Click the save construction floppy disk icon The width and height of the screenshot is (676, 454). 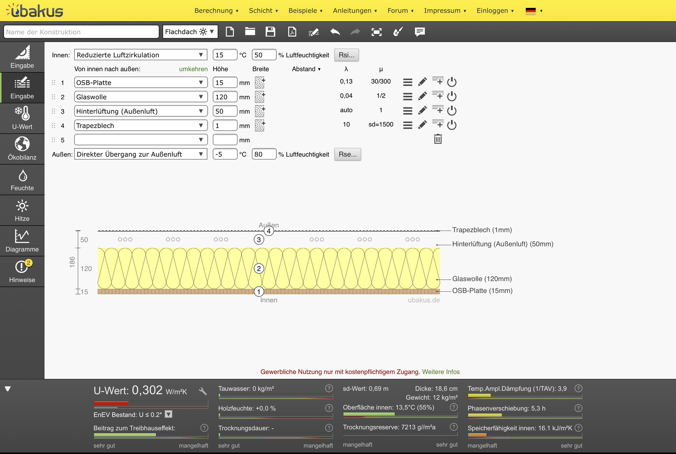click(270, 32)
